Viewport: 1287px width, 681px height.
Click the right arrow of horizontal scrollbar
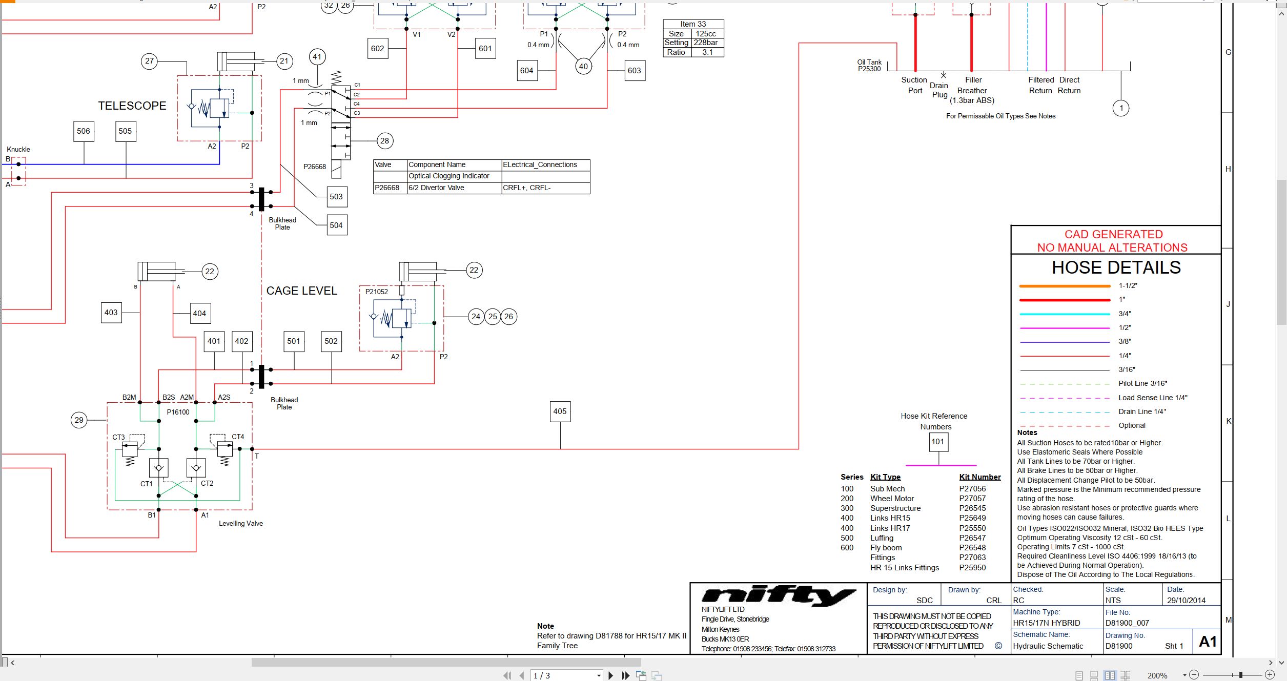1271,663
